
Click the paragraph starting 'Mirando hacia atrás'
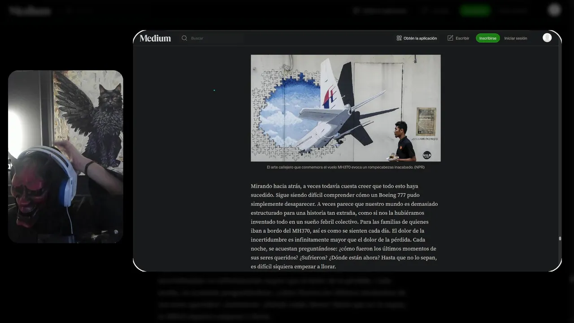[344, 226]
